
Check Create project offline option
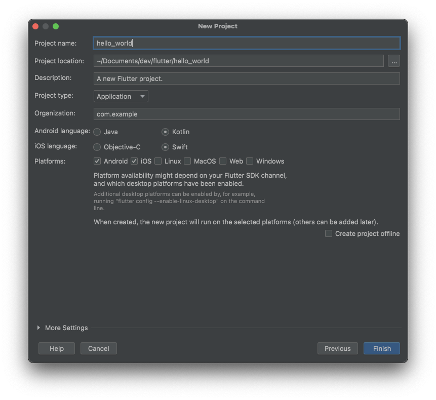[329, 233]
